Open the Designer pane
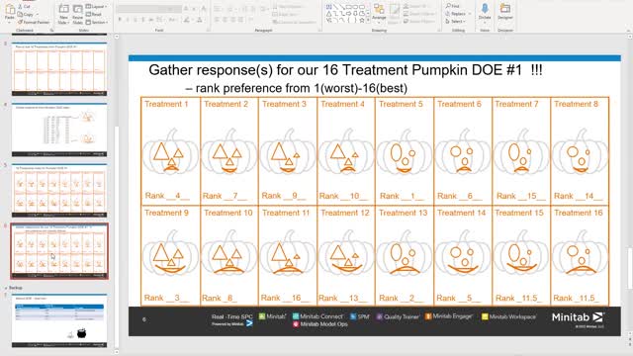This screenshot has height=356, width=633. point(505,12)
